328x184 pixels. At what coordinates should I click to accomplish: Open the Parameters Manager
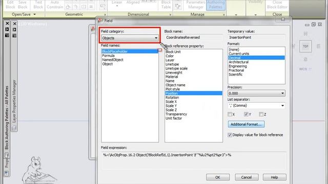[x=196, y=5]
